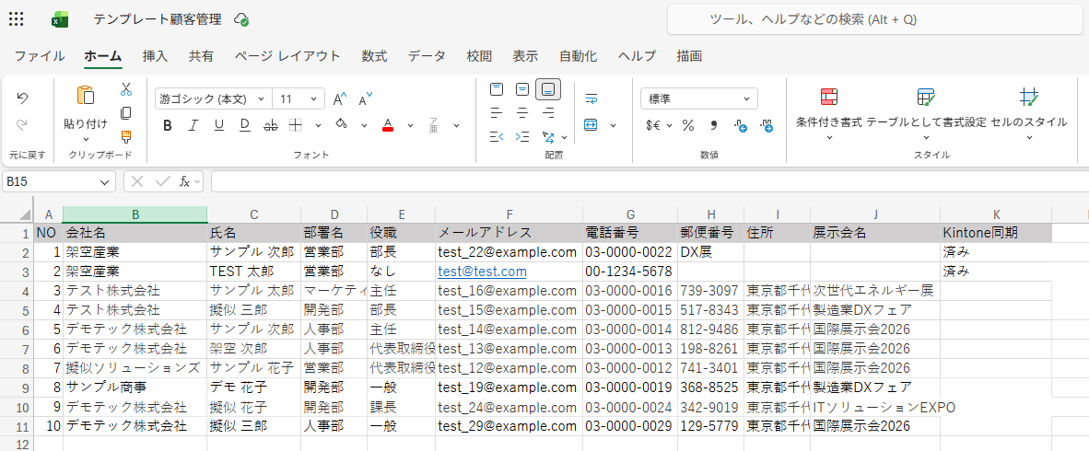Viewport: 1089px width, 451px height.
Task: Select the column F header
Action: coord(509,214)
